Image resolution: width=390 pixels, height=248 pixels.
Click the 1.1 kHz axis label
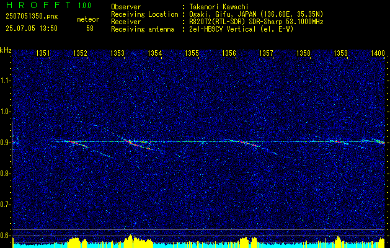(6, 81)
